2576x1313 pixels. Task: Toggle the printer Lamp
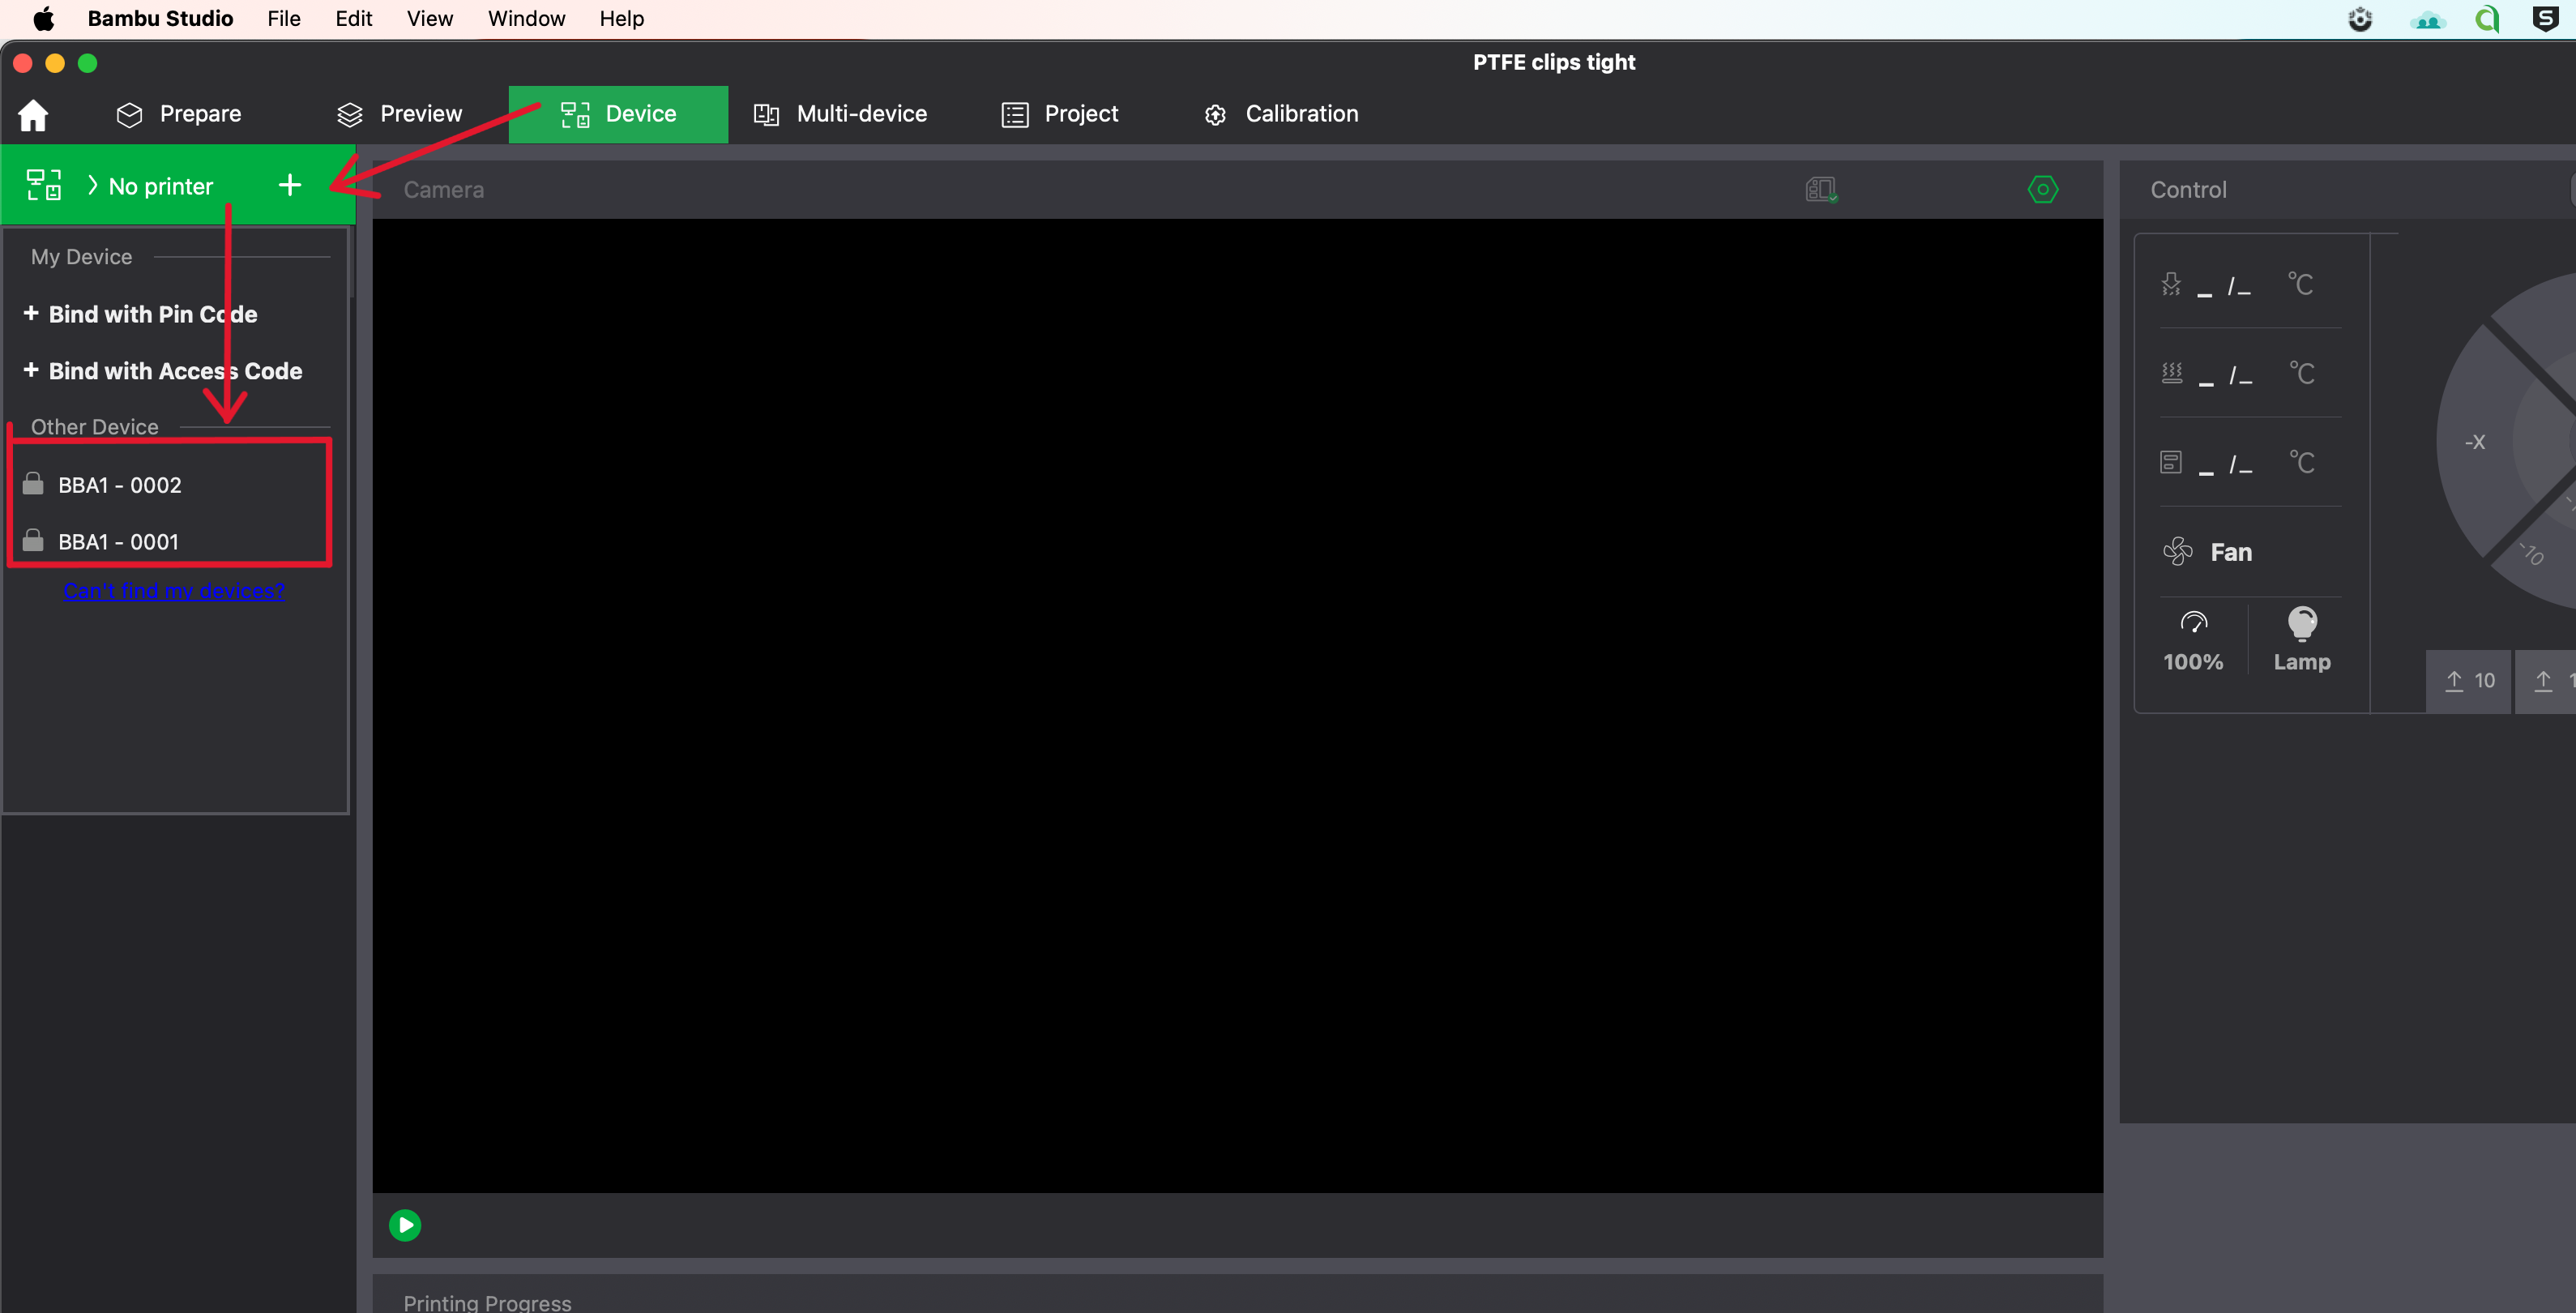(x=2302, y=638)
